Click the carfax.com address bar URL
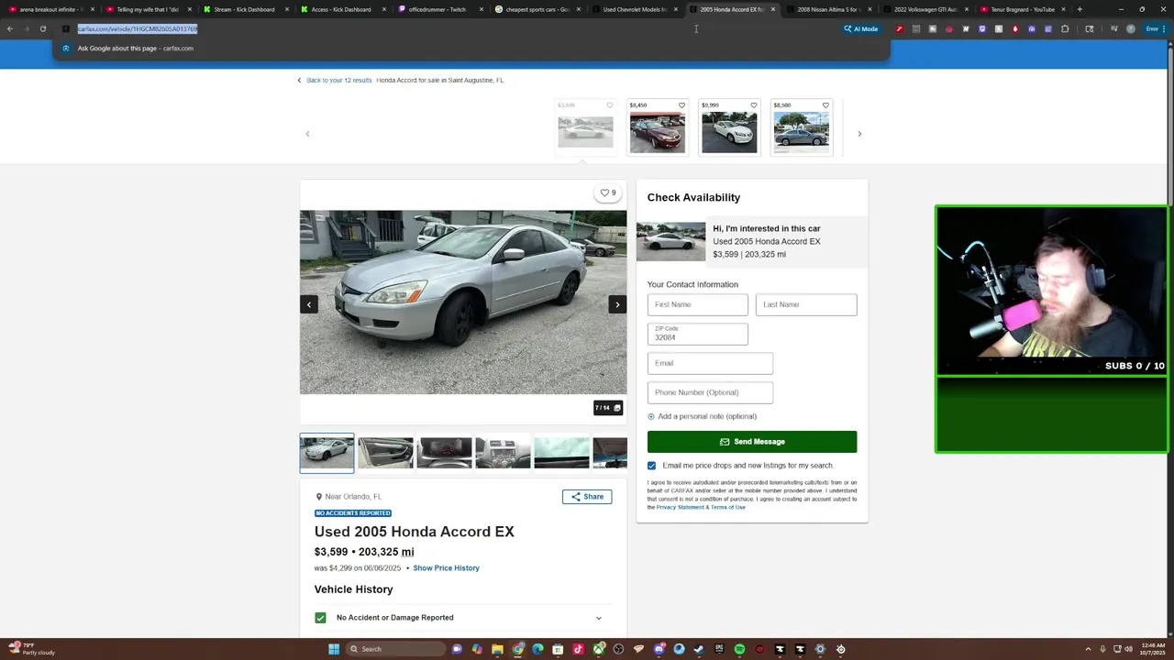Screen dimensions: 1174x660 138,28
